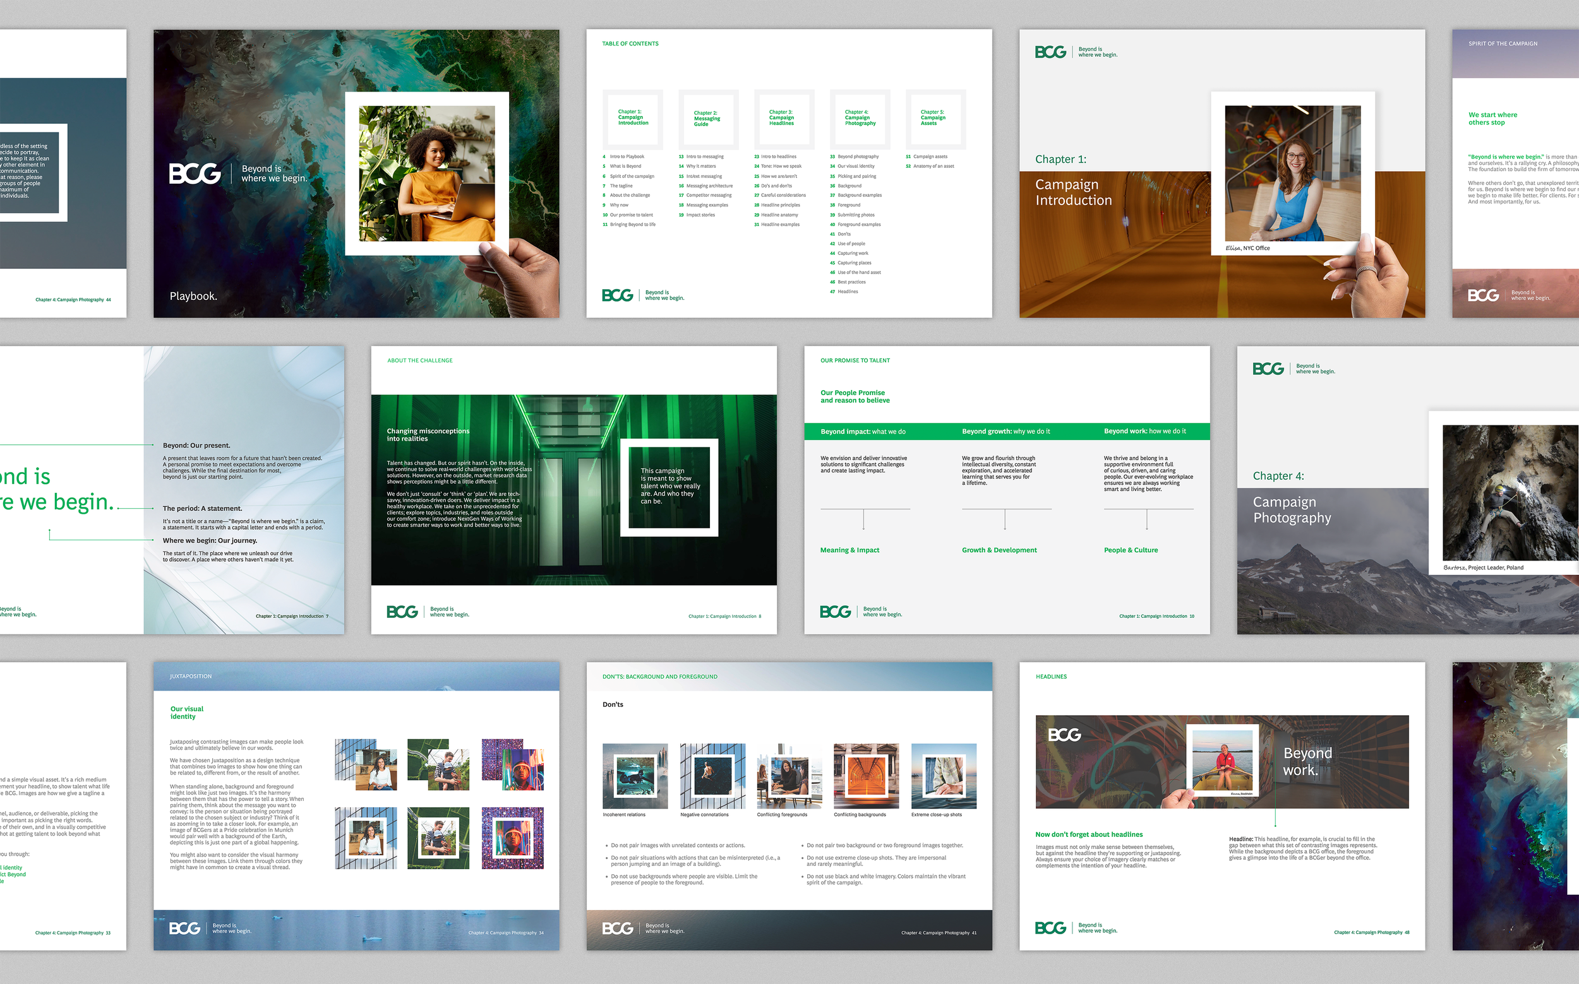
Task: Click the white BCG logo on Playbook cover
Action: point(195,174)
